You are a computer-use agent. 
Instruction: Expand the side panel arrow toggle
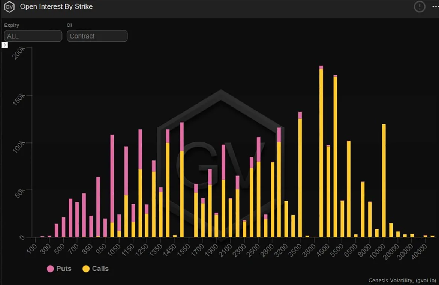(x=5, y=45)
